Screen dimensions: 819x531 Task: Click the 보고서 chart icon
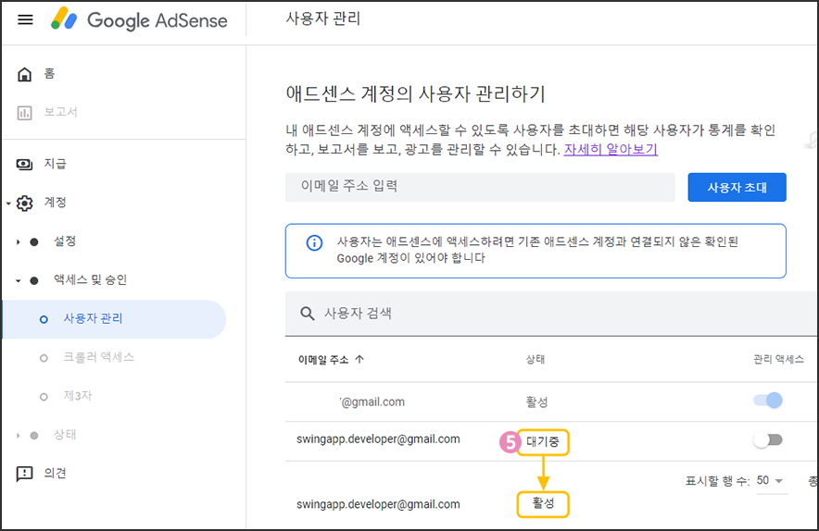[25, 112]
